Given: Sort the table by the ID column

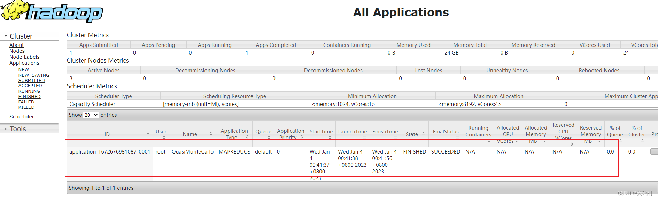Looking at the screenshot, I should point(110,134).
